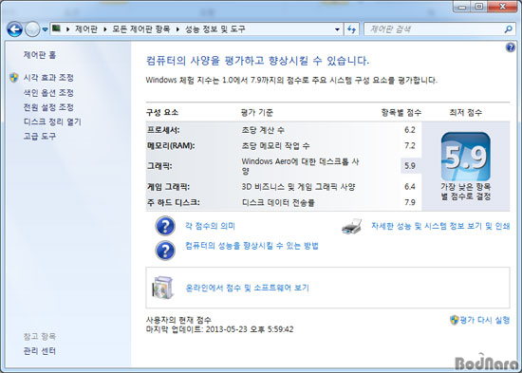This screenshot has height=373, width=522.
Task: Click the highlighted graphics score 5.9
Action: click(x=410, y=166)
